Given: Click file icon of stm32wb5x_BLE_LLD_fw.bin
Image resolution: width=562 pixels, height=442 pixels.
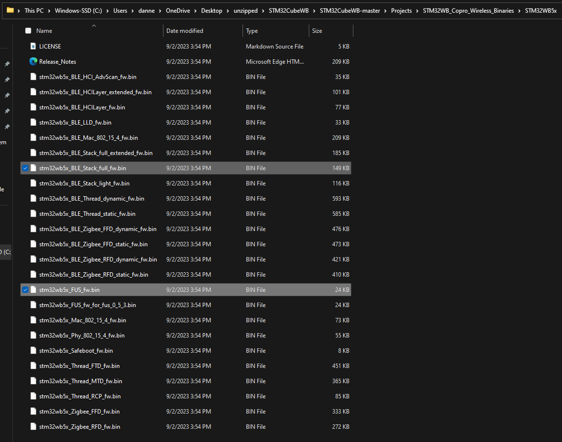Looking at the screenshot, I should [x=33, y=122].
